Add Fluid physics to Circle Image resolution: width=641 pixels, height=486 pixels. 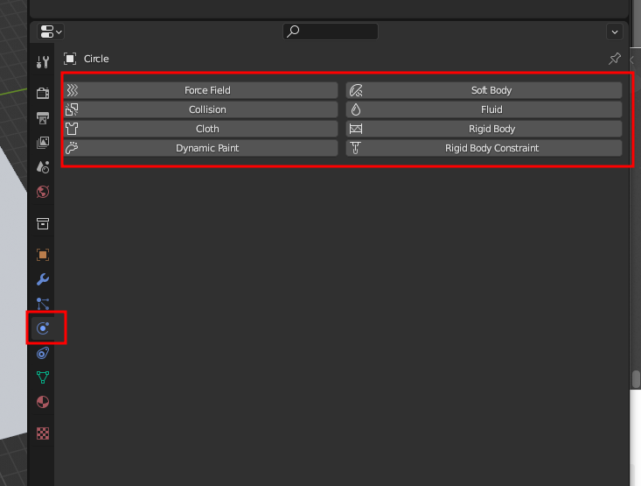484,109
